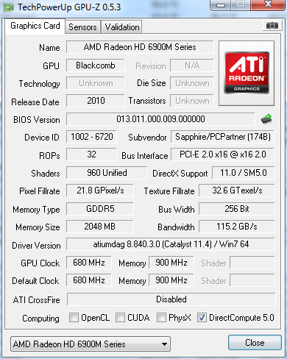Toggle the OpenCL checkbox

(x=74, y=317)
